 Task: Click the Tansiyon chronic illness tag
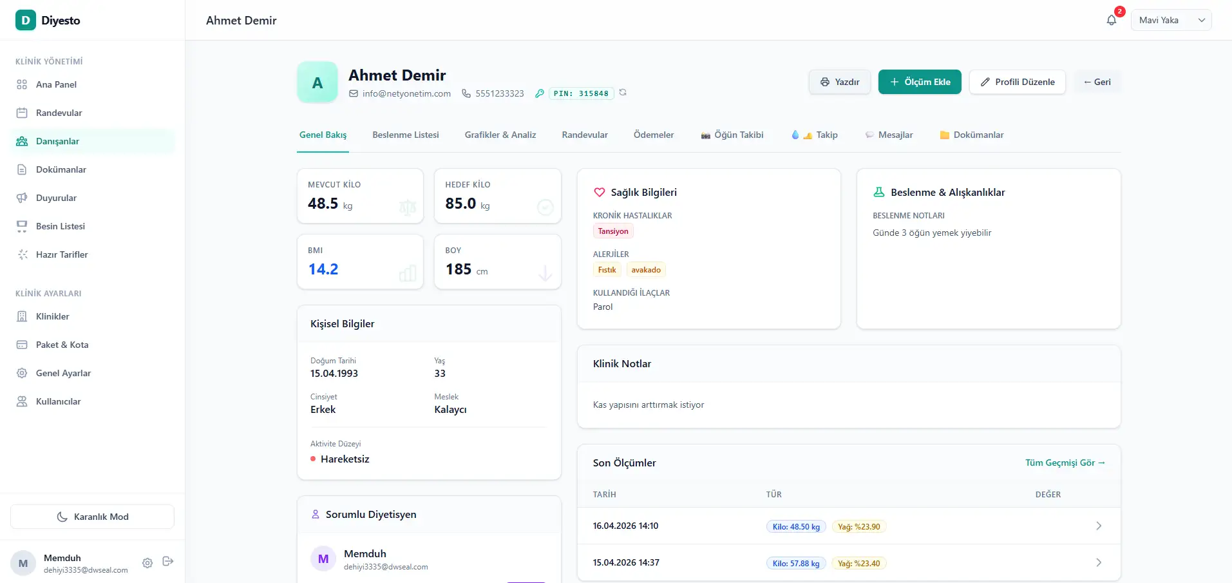pyautogui.click(x=613, y=231)
